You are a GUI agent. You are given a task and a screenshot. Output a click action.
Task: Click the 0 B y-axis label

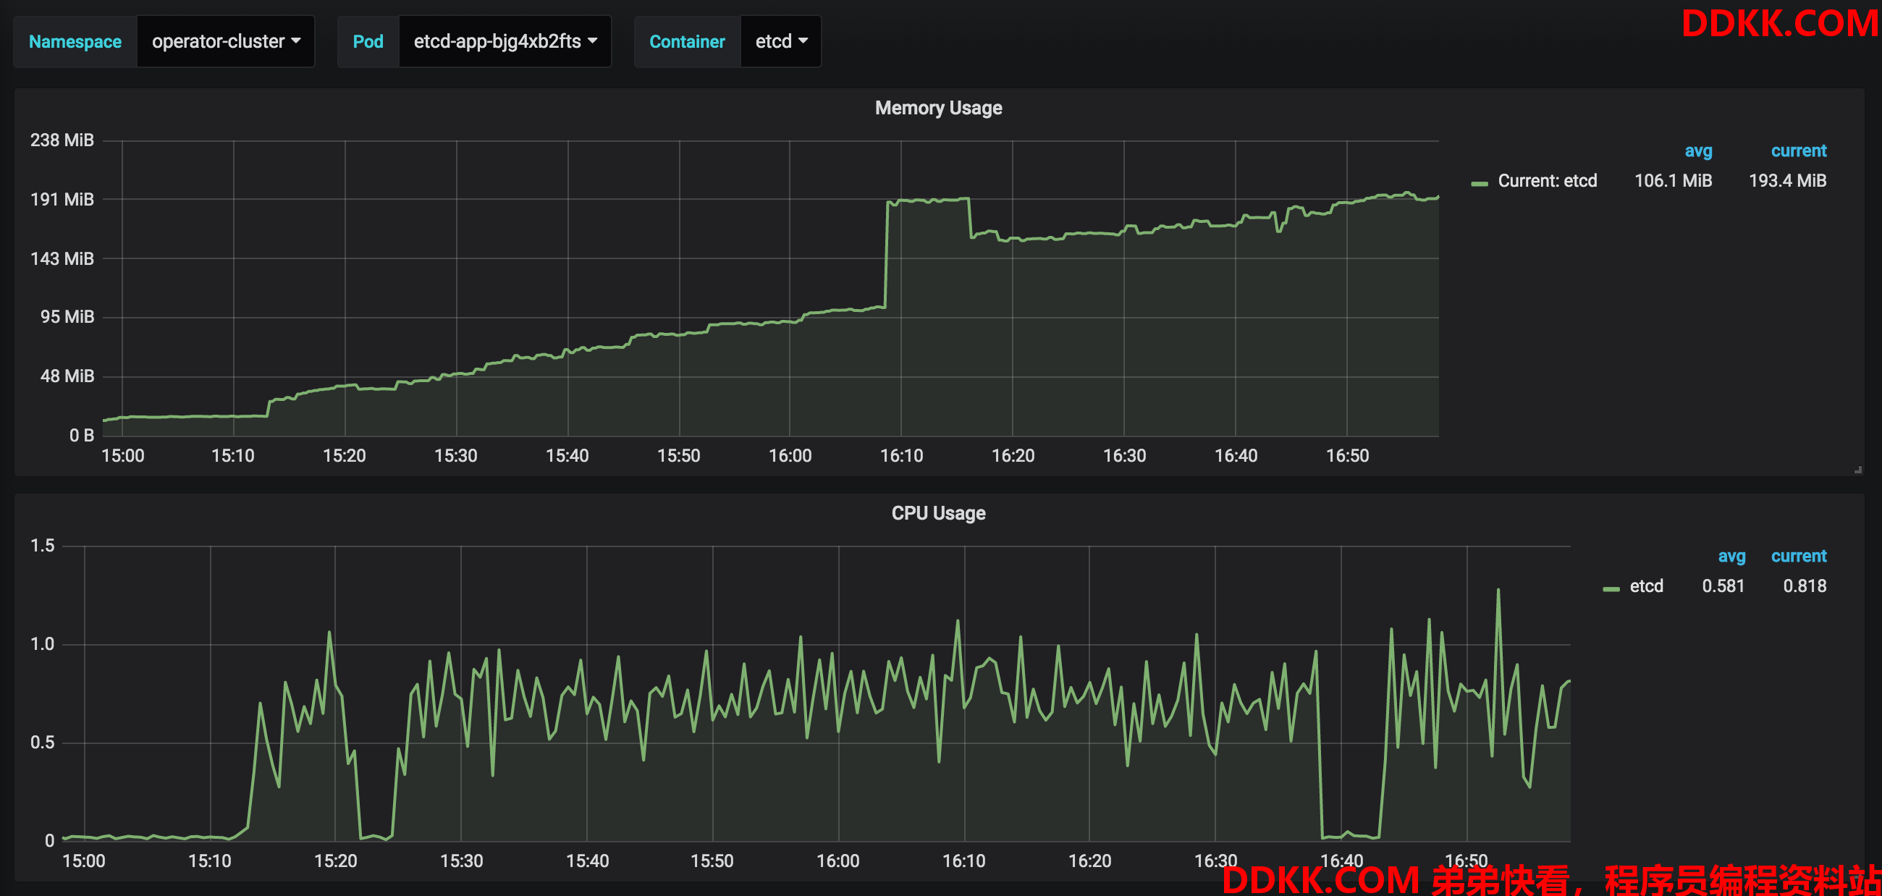82,436
